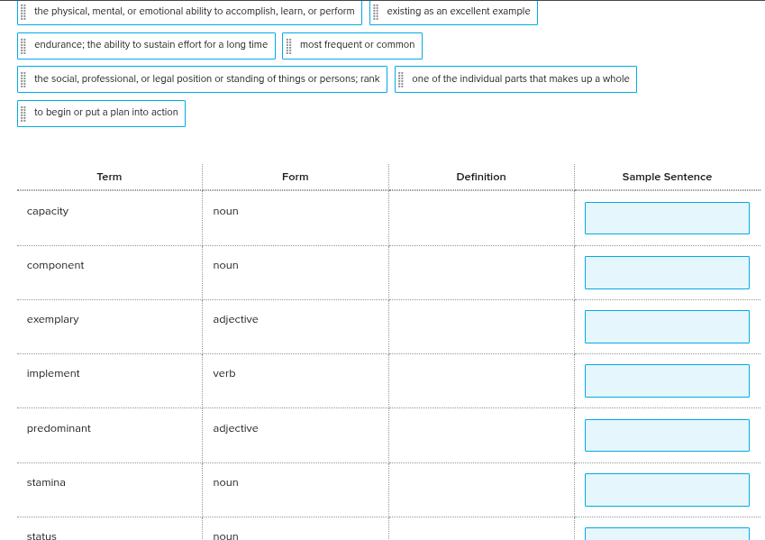Click the 'Sample Sentence' column header
The height and width of the screenshot is (540, 765).
click(x=667, y=177)
